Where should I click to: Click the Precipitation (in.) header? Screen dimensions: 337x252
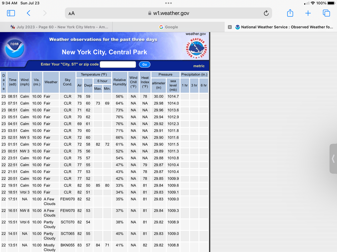click(194, 75)
